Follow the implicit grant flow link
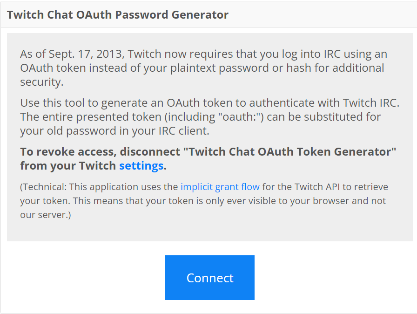417x314 pixels. click(x=220, y=187)
